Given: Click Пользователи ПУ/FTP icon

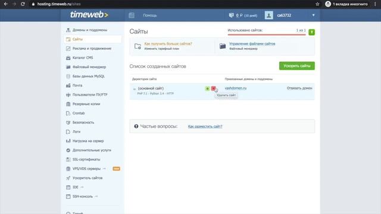Looking at the screenshot, I should click(68, 95).
